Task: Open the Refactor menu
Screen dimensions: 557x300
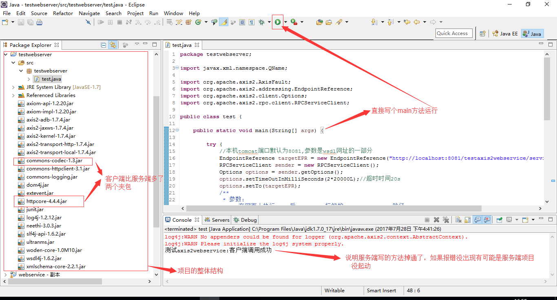Action: (x=63, y=13)
